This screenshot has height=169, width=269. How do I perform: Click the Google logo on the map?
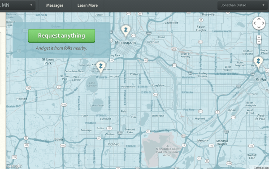pyautogui.click(x=14, y=166)
